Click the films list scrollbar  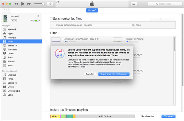pos(174,44)
